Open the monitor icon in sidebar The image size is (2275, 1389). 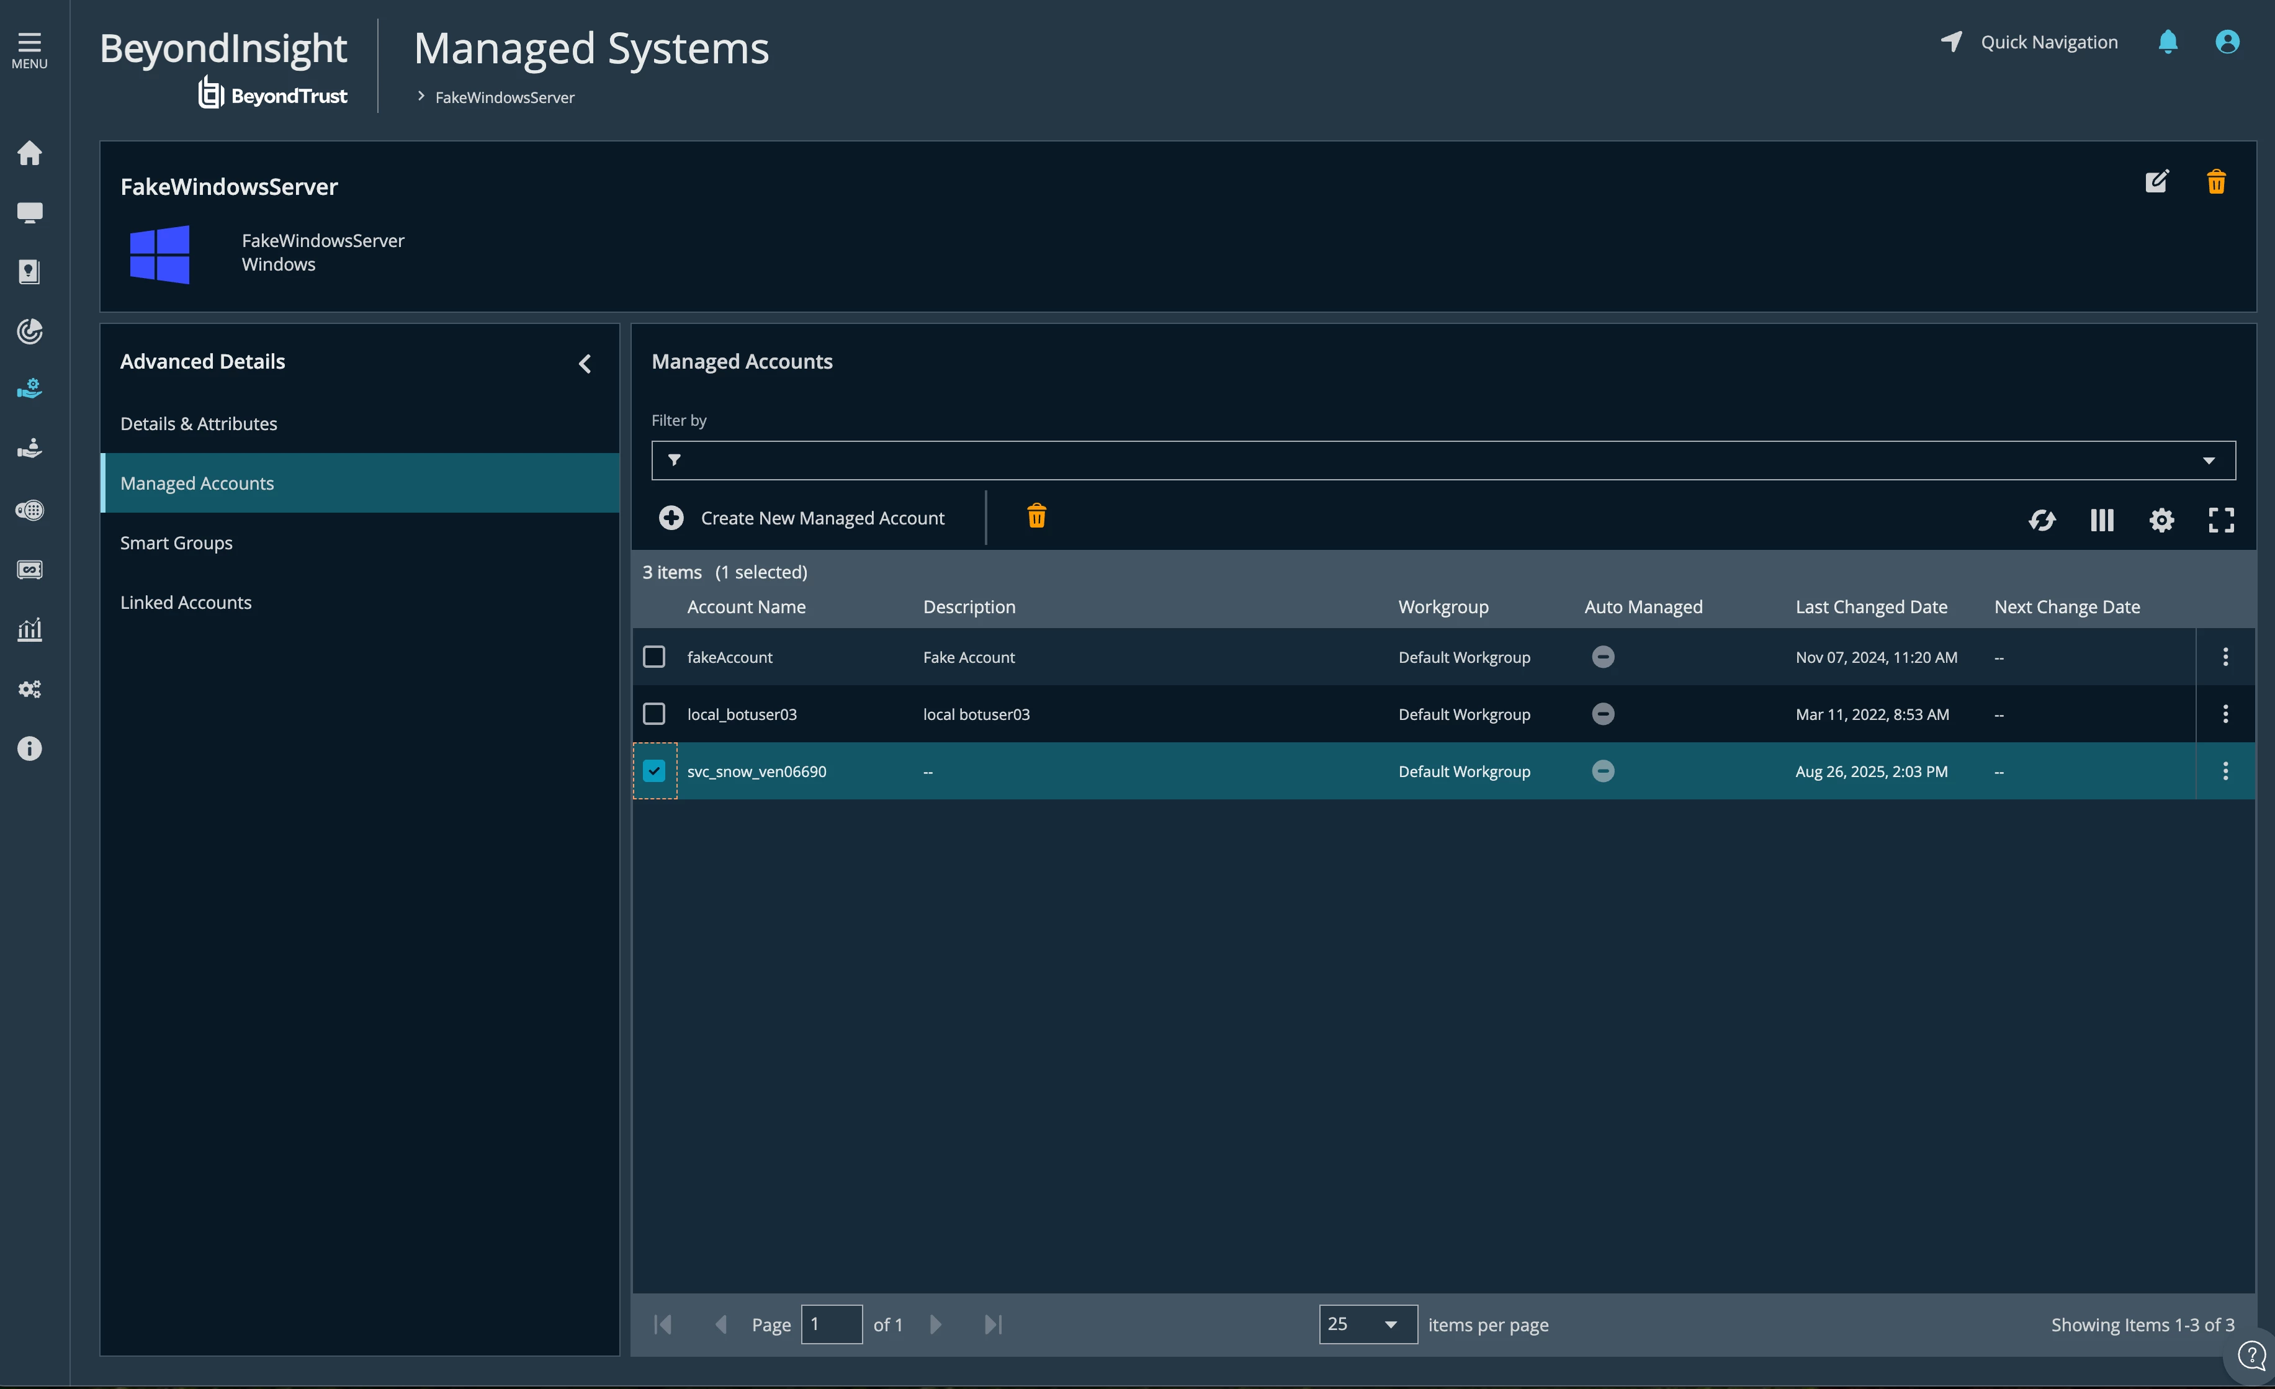pyautogui.click(x=30, y=212)
